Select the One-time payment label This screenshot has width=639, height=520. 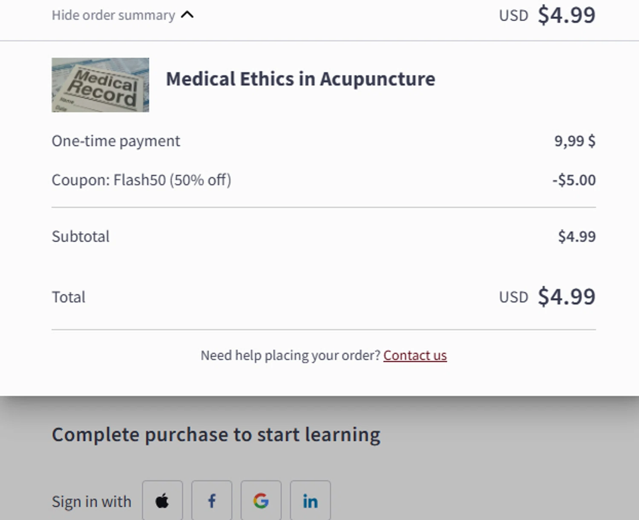tap(116, 141)
